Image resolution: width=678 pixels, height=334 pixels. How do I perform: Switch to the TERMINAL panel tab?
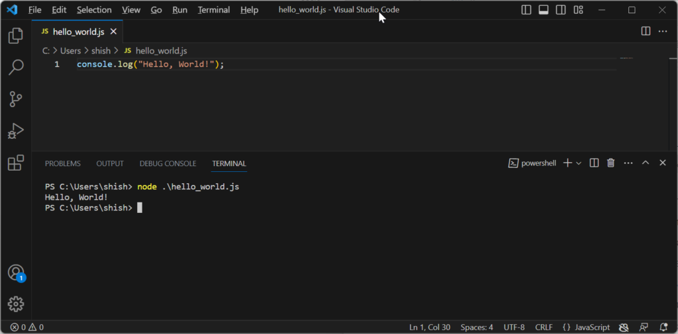pos(229,164)
